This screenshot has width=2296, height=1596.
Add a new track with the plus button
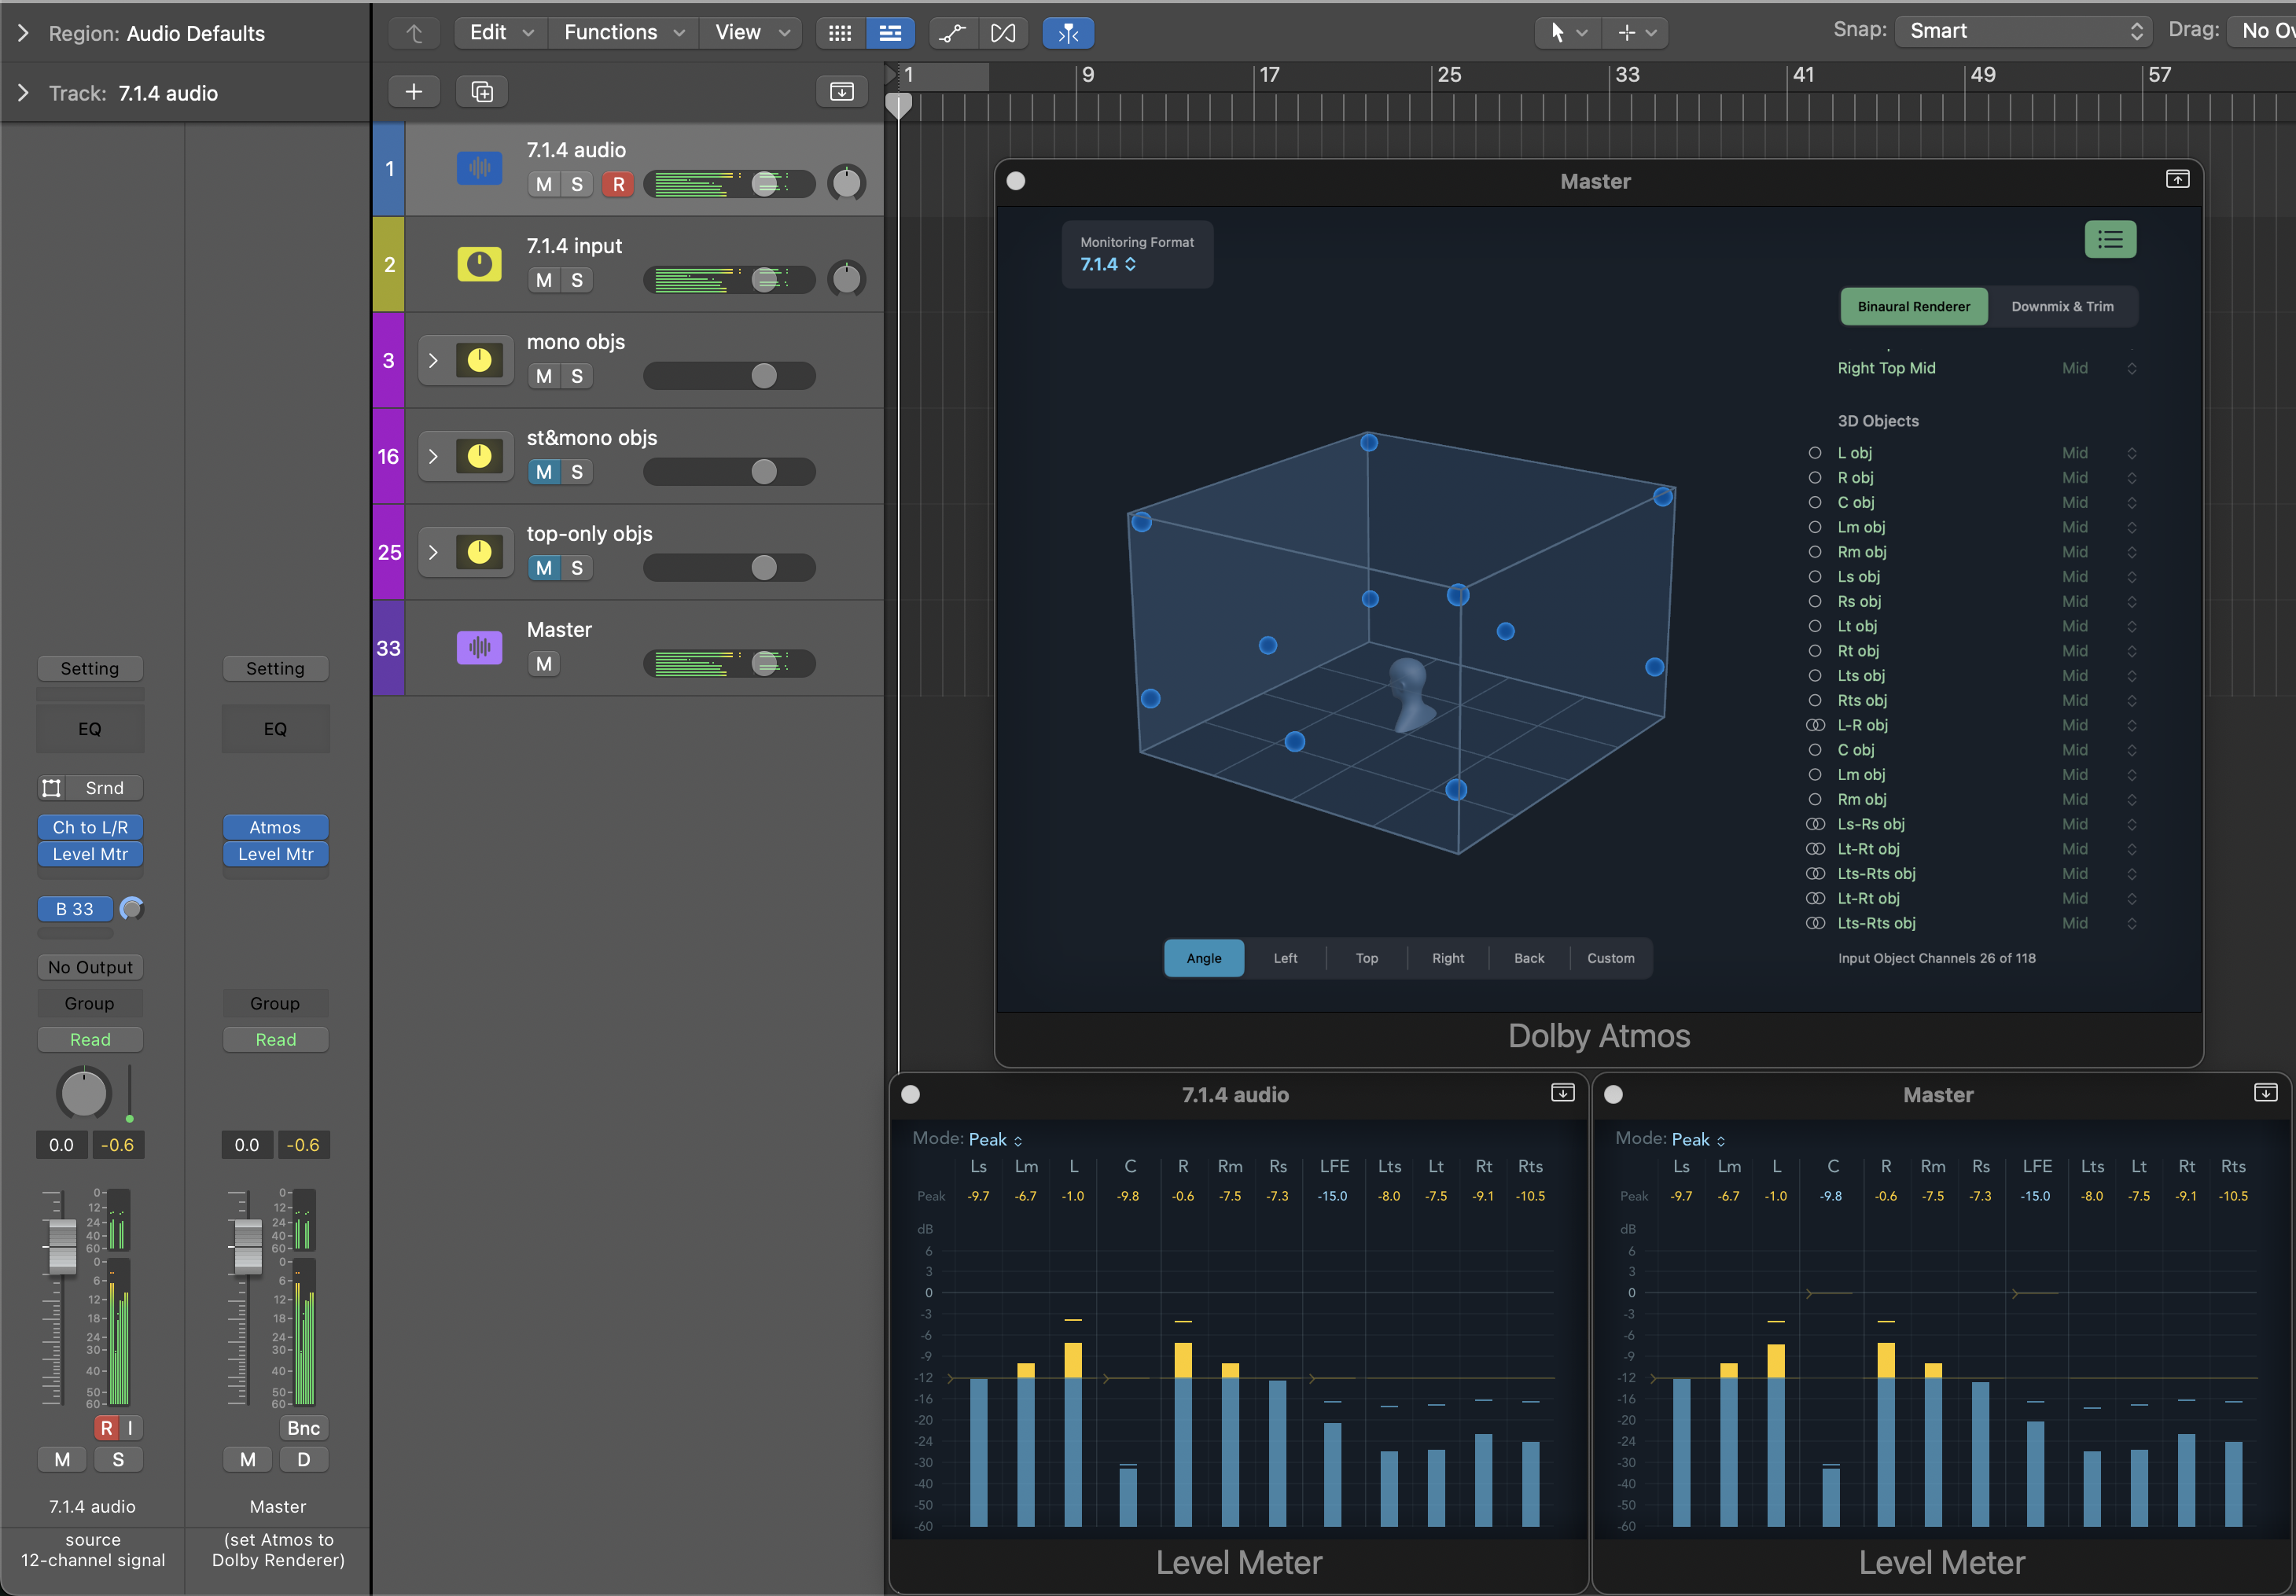tap(413, 92)
